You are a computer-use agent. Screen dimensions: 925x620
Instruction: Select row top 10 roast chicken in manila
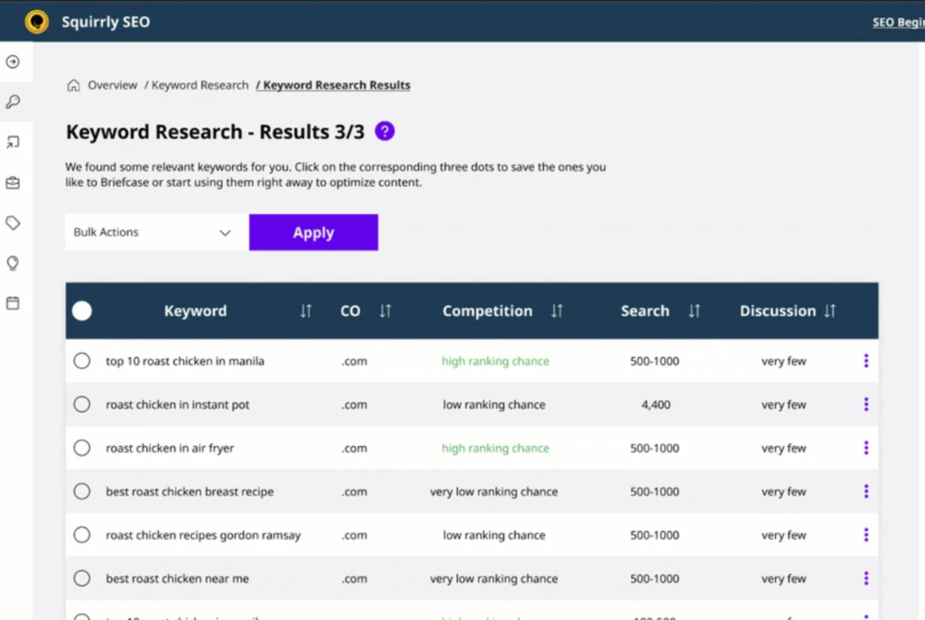point(82,361)
